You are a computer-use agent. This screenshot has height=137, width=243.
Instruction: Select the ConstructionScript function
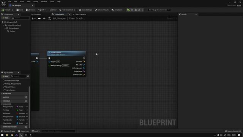click(x=12, y=81)
